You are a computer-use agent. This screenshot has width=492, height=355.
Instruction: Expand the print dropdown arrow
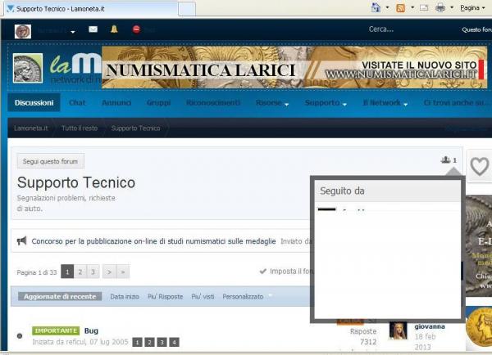click(452, 7)
